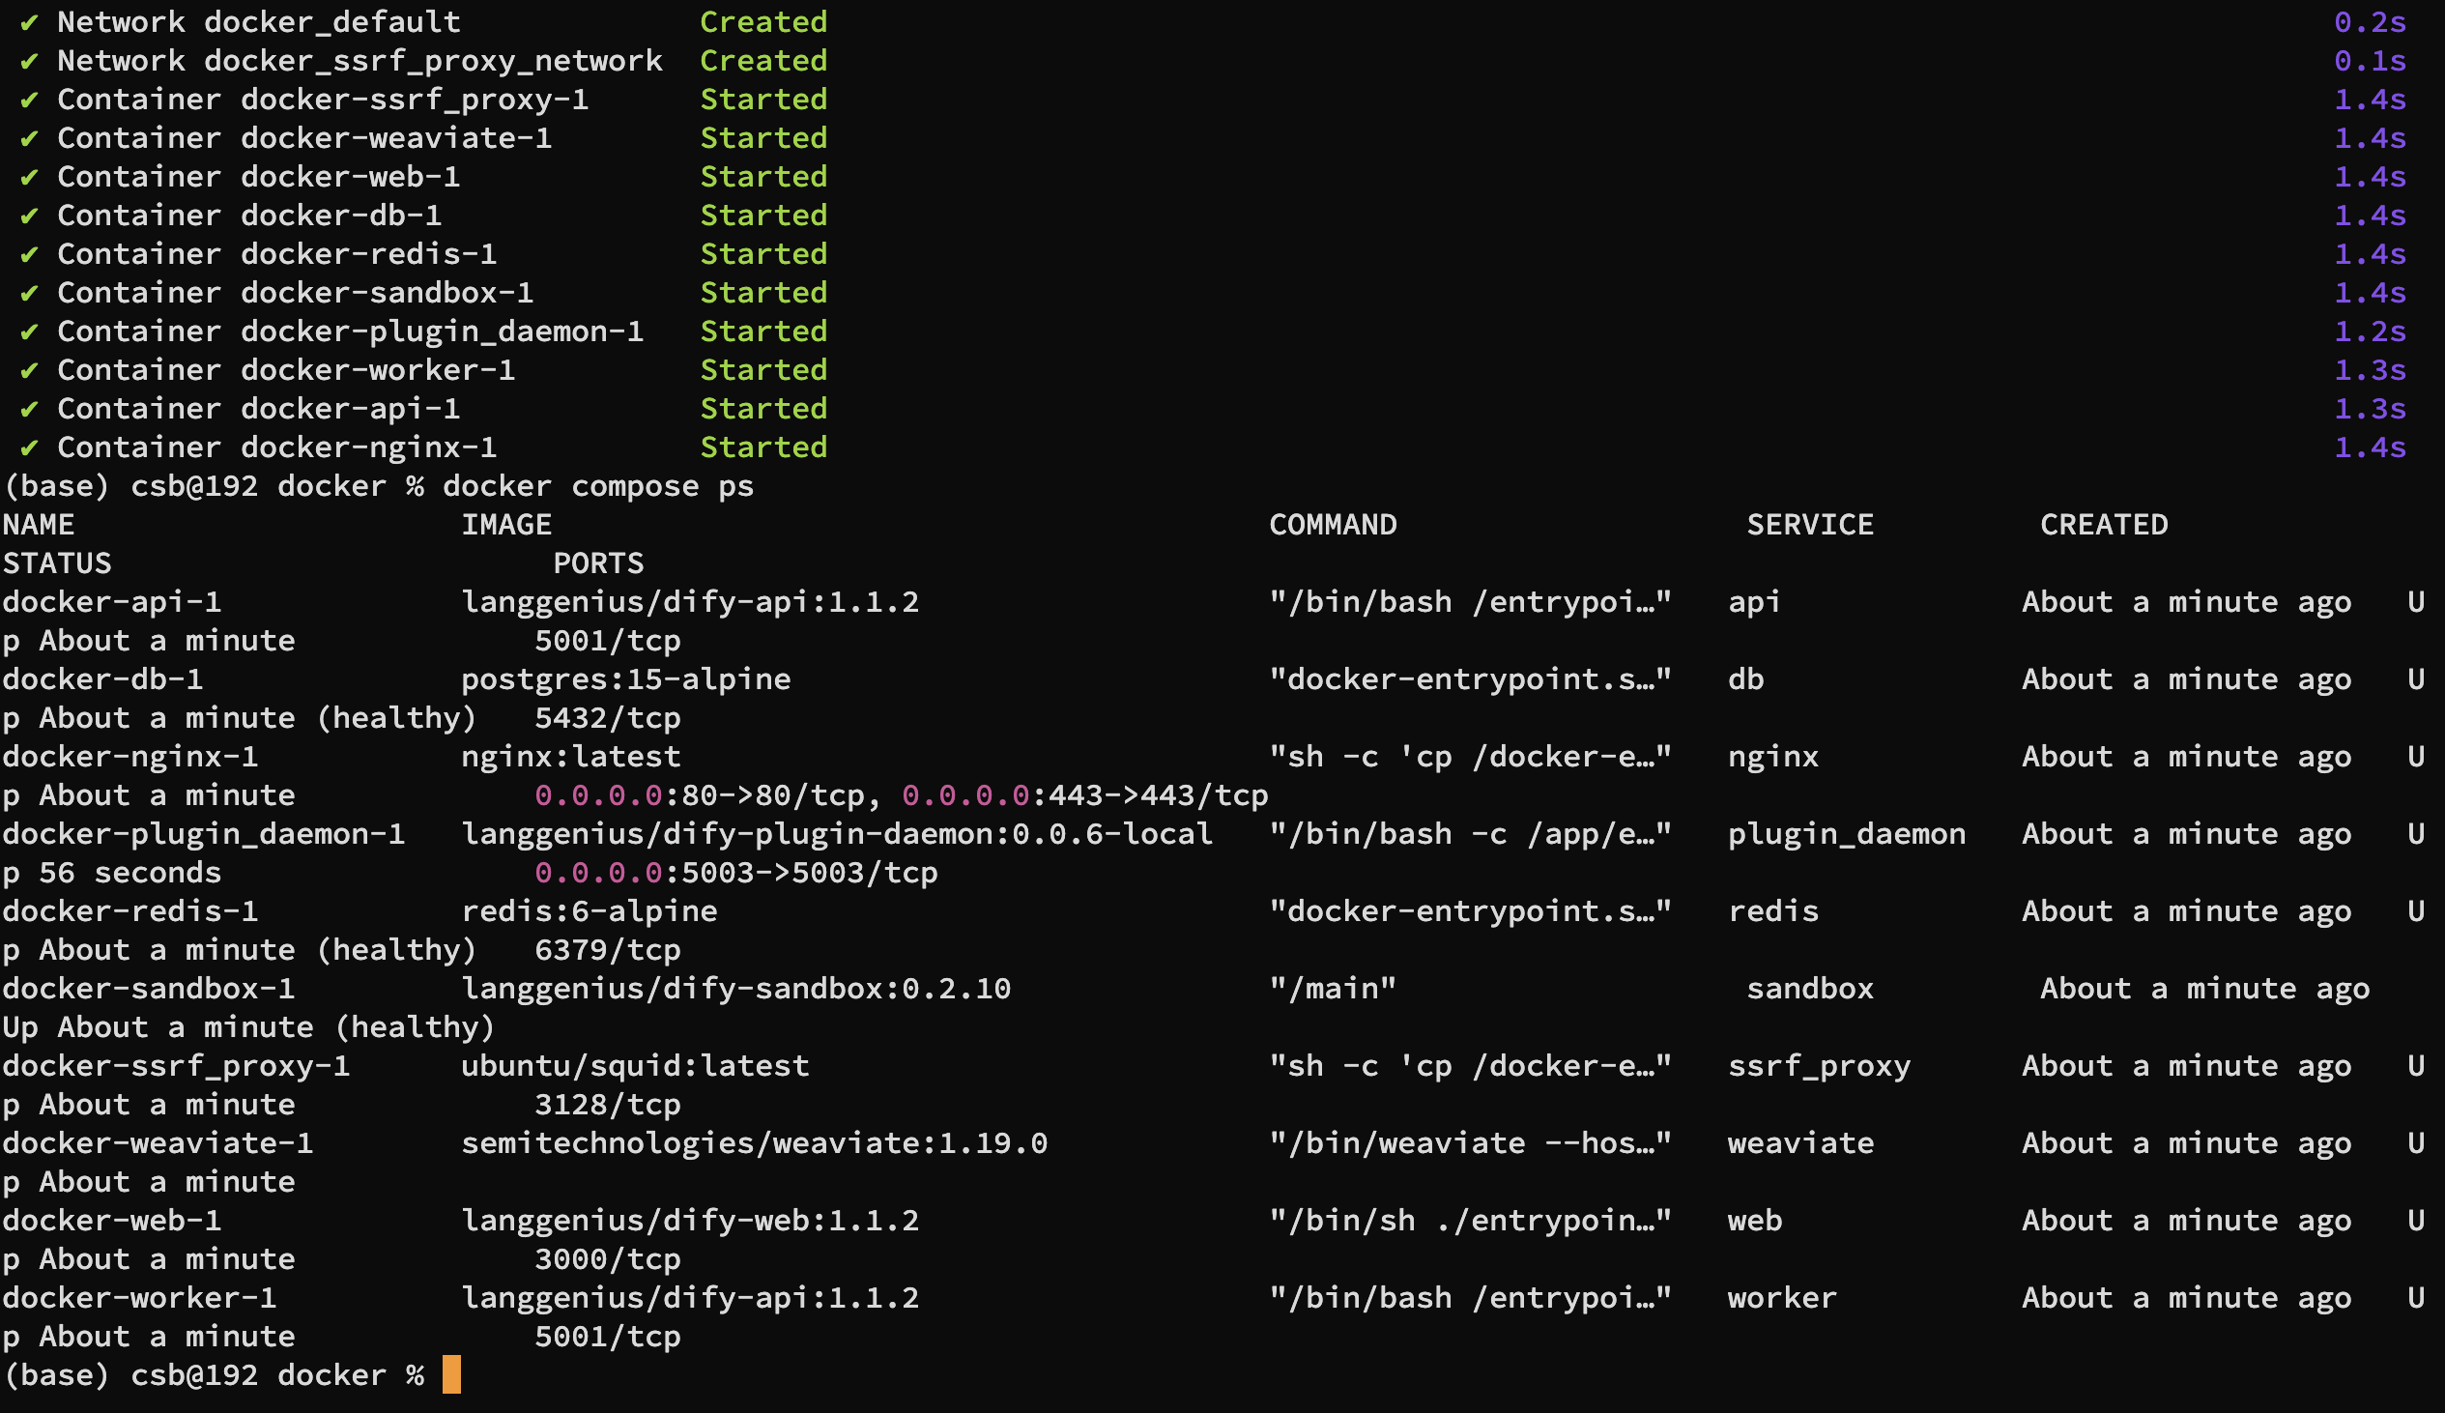Click the 'nginx:latest' image name
Screen dimensions: 2445x1413
570,757
